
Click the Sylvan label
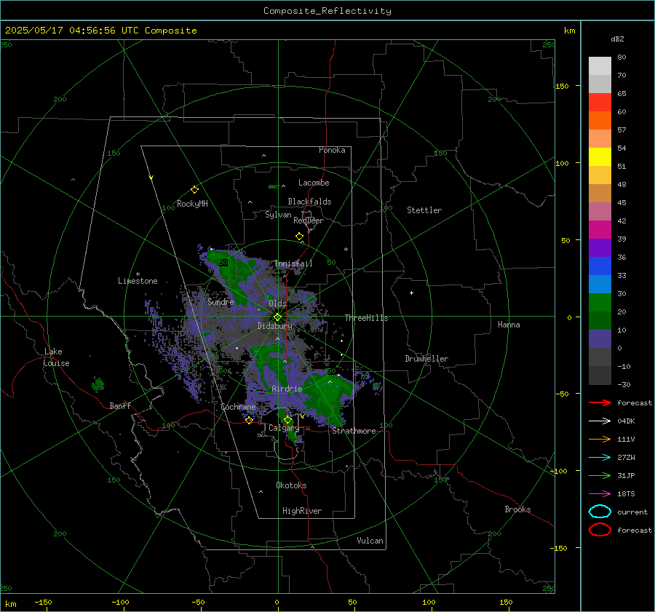pyautogui.click(x=278, y=215)
